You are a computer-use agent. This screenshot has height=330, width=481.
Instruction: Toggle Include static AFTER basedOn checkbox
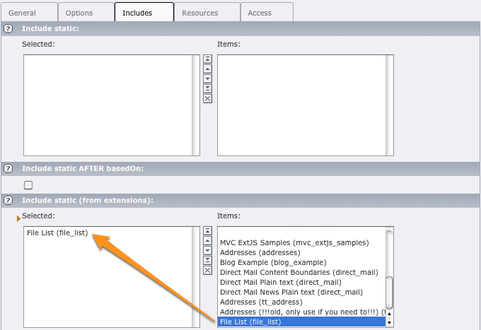[x=28, y=185]
